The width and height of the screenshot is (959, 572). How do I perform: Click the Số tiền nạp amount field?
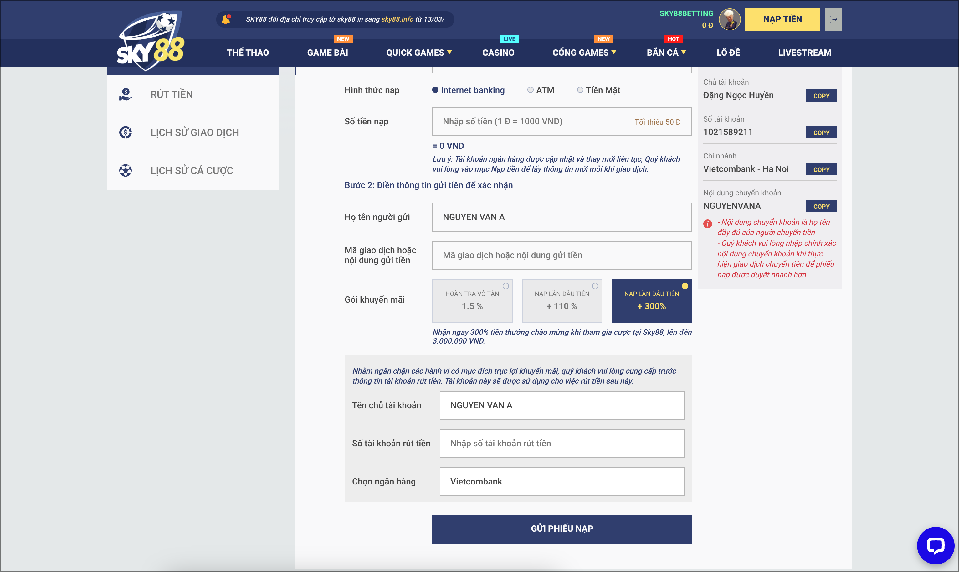pos(562,121)
